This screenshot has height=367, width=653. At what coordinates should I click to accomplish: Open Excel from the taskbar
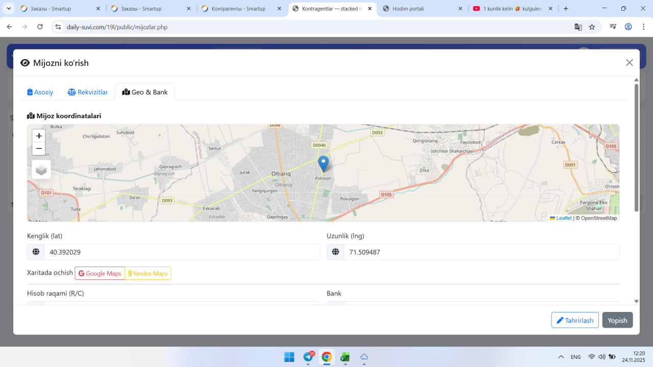345,357
